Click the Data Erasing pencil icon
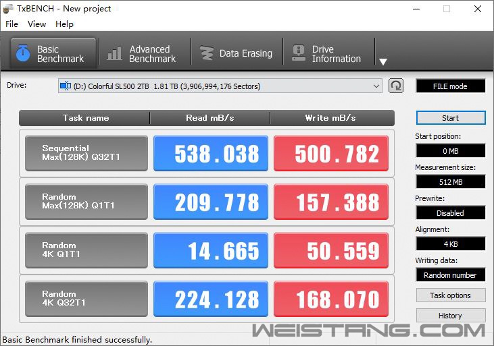 [205, 54]
